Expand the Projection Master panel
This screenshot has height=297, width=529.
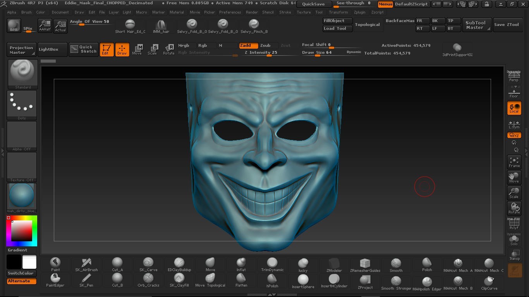pos(22,50)
